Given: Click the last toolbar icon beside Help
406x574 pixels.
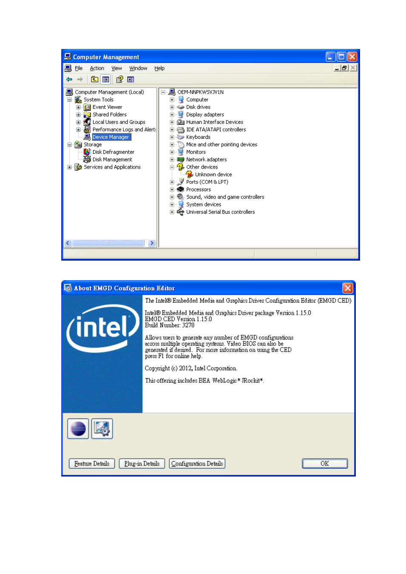Looking at the screenshot, I should coord(131,80).
